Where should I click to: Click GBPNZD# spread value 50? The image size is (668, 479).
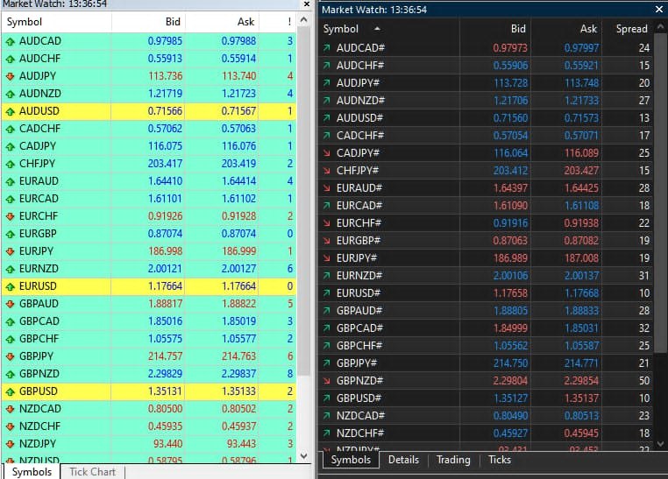[643, 381]
